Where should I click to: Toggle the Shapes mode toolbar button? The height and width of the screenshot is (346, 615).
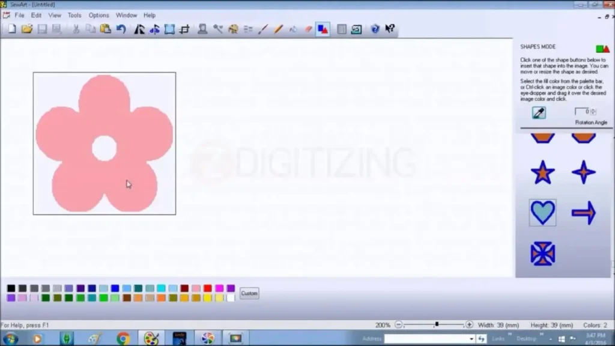point(323,29)
